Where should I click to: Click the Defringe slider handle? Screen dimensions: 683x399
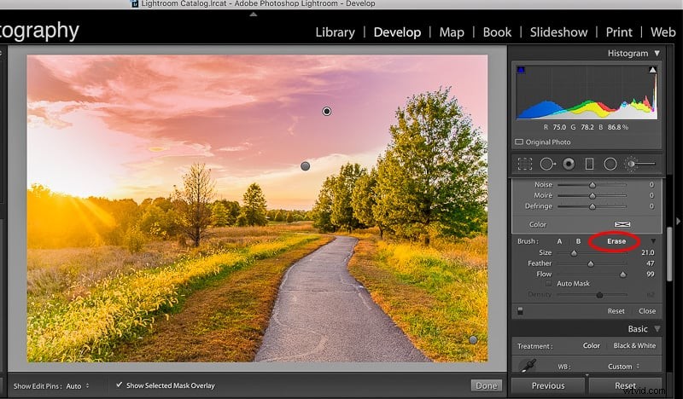593,207
